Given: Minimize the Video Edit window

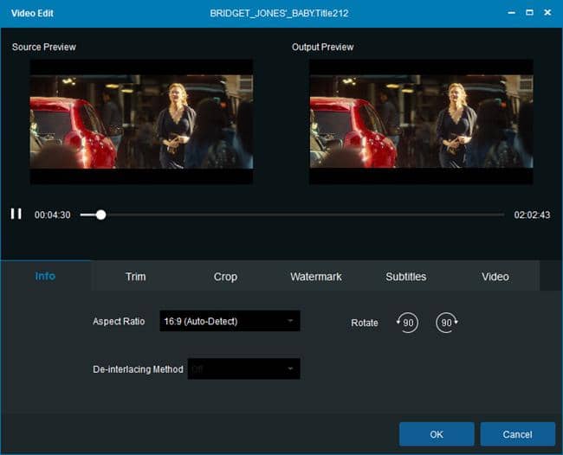Looking at the screenshot, I should click(x=512, y=13).
